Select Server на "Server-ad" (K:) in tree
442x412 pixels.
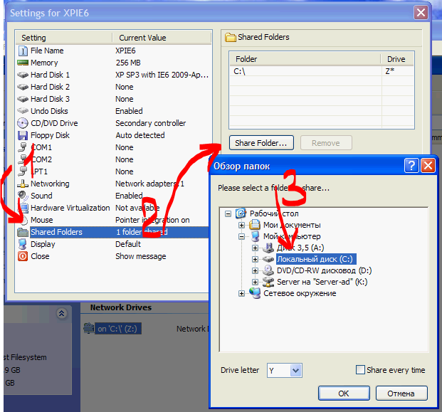pos(322,282)
